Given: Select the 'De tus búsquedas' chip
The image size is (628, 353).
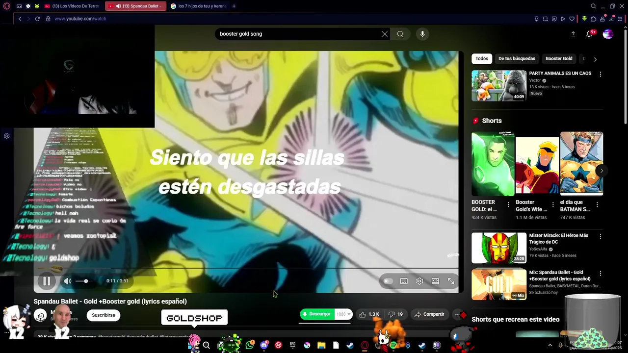Looking at the screenshot, I should pyautogui.click(x=517, y=59).
